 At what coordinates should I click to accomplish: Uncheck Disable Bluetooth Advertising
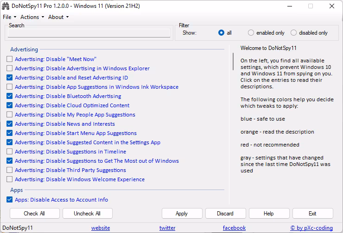coord(10,96)
